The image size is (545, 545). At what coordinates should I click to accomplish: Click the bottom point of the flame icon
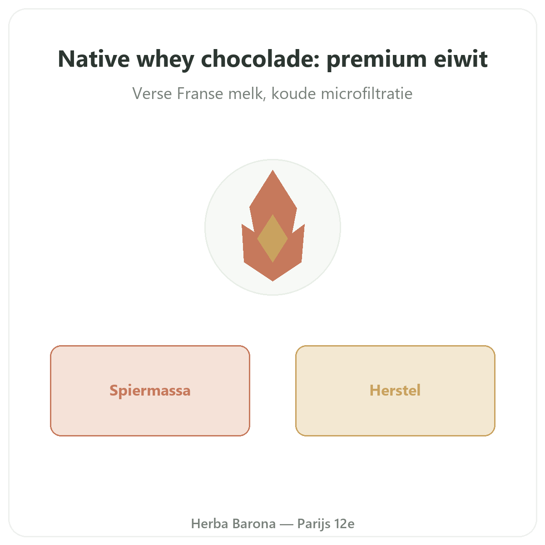click(273, 277)
